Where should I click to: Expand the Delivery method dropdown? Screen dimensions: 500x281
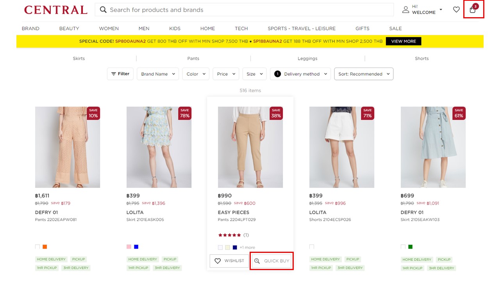(x=300, y=74)
